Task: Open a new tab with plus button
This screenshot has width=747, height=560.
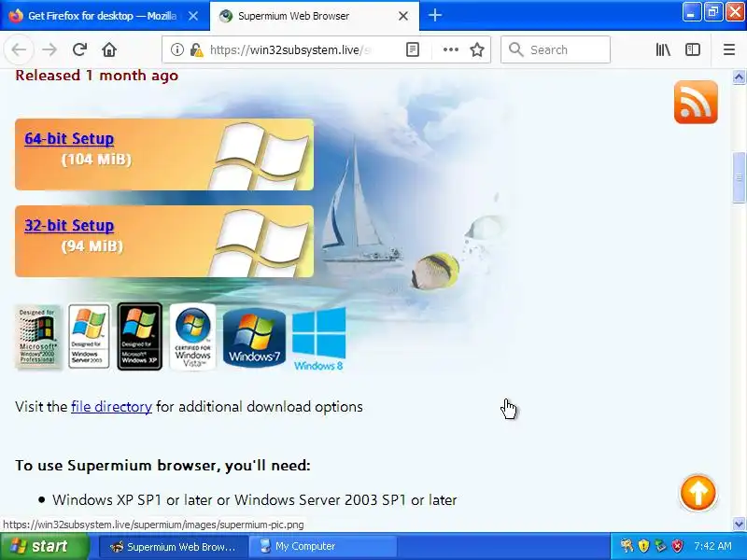Action: [x=435, y=15]
